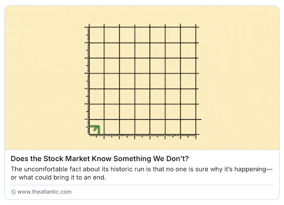Click the link icon beside theatlantic.com

13,192
